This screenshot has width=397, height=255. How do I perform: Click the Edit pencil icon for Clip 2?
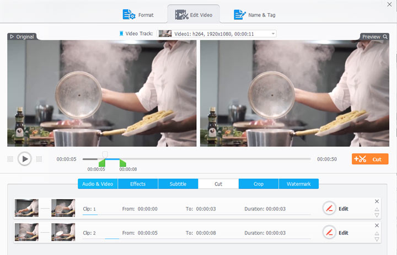click(x=329, y=232)
